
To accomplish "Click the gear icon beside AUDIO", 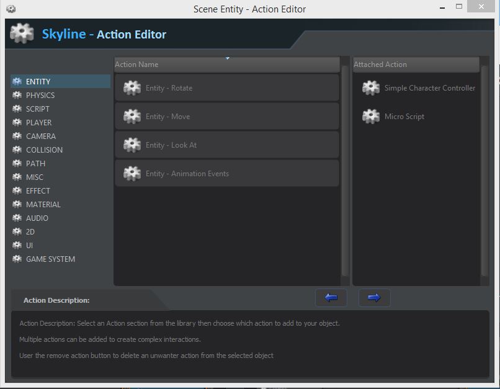I will pos(17,218).
